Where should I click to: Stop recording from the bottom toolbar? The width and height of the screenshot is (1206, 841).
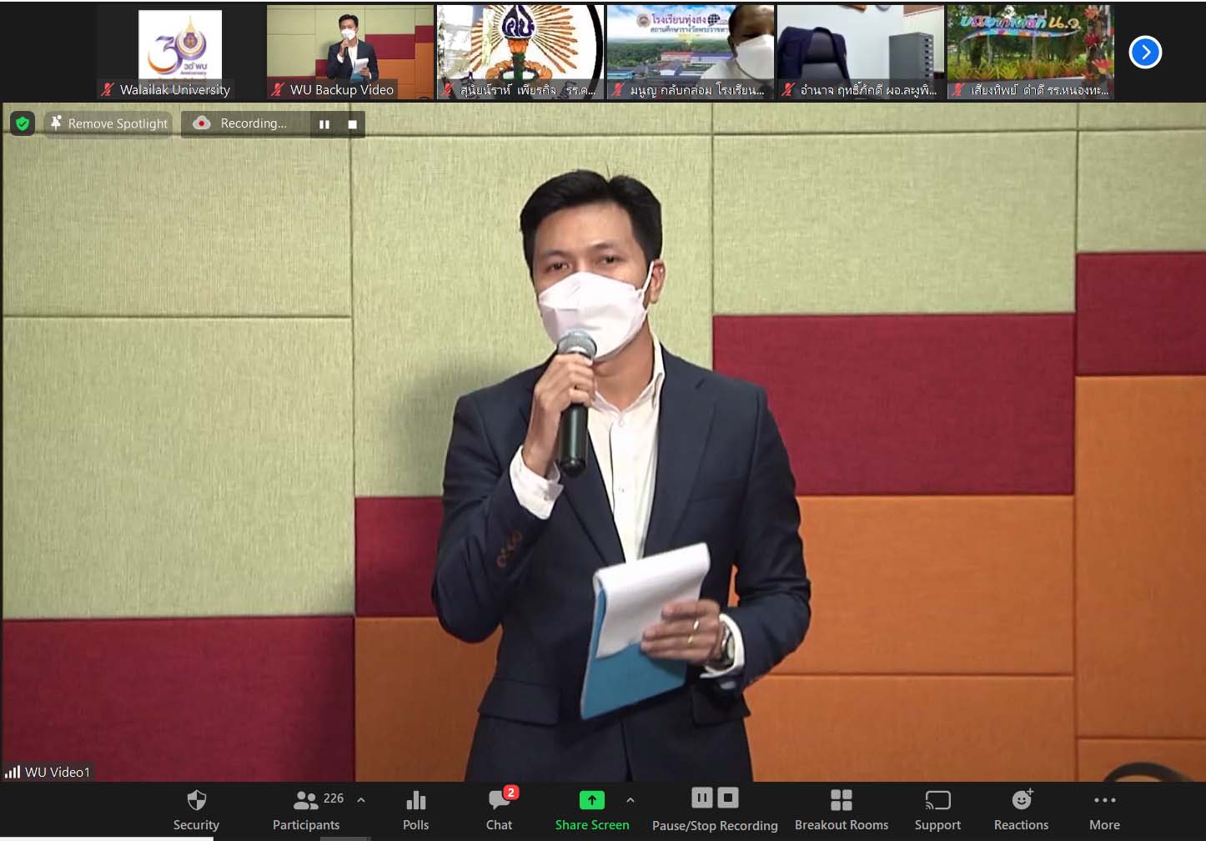point(728,798)
